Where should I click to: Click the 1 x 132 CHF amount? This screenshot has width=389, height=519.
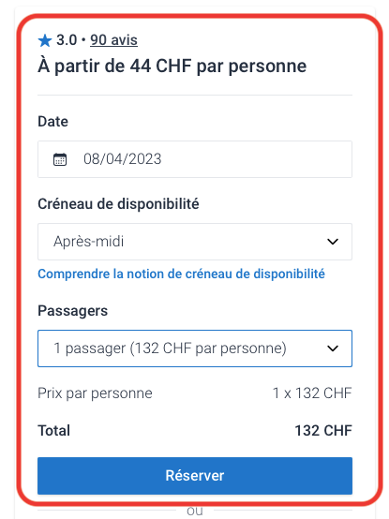pos(312,393)
